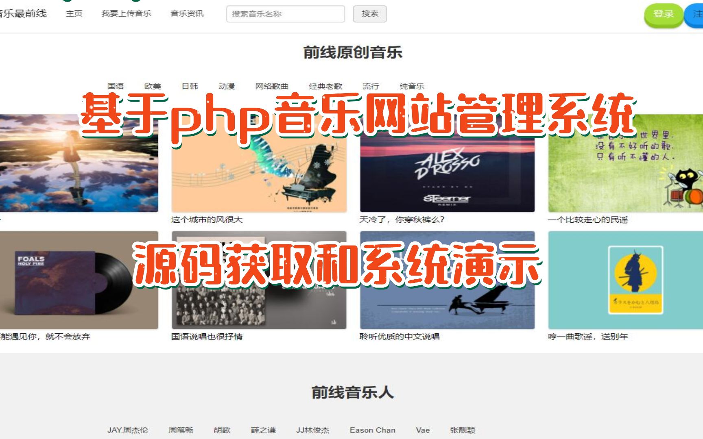Open the piano cover above 这个城市的风很大
703x439 pixels.
(x=259, y=163)
